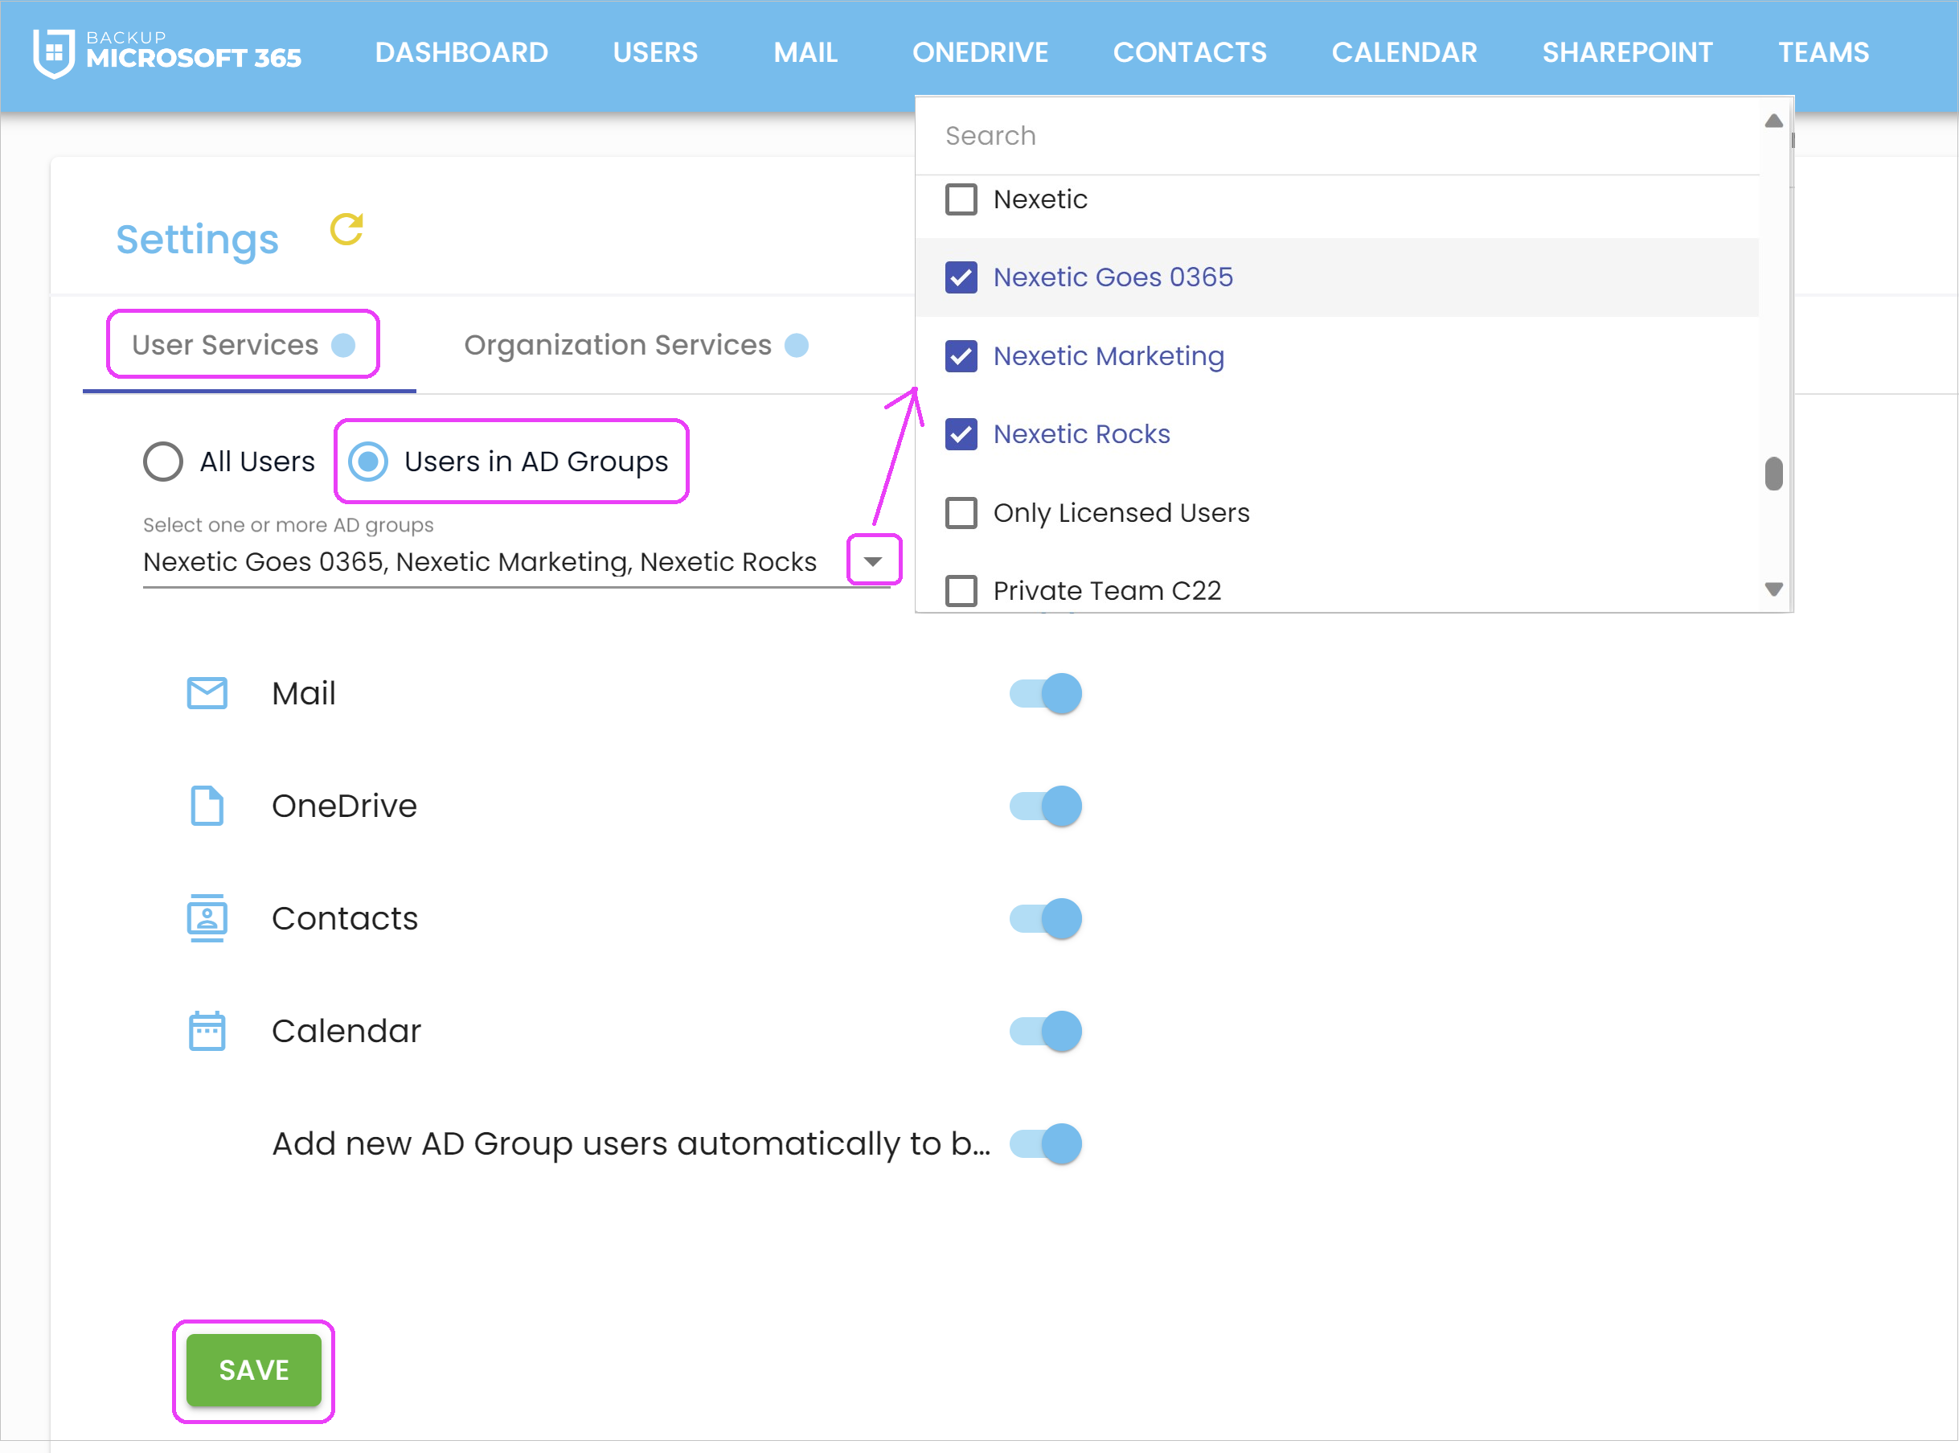
Task: Click the blue dot on Organization Services tab
Action: point(797,345)
